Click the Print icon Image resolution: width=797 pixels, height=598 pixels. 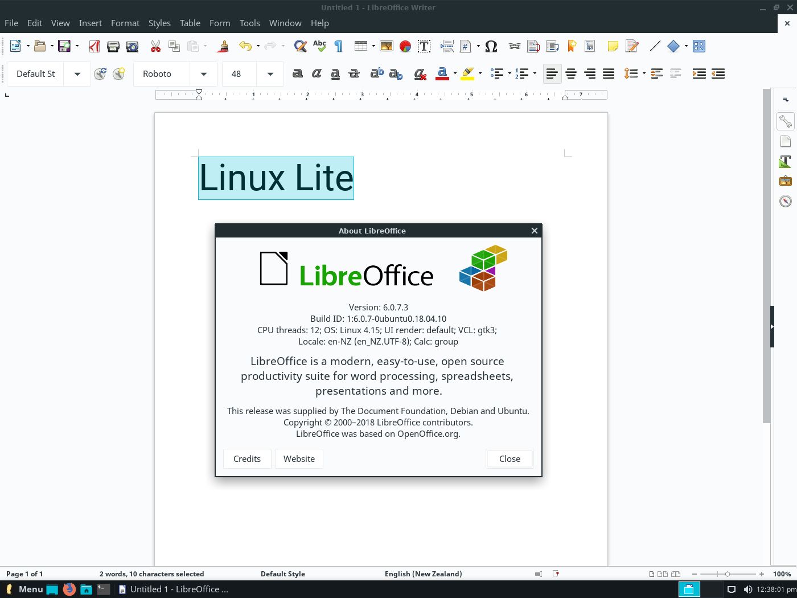point(113,46)
